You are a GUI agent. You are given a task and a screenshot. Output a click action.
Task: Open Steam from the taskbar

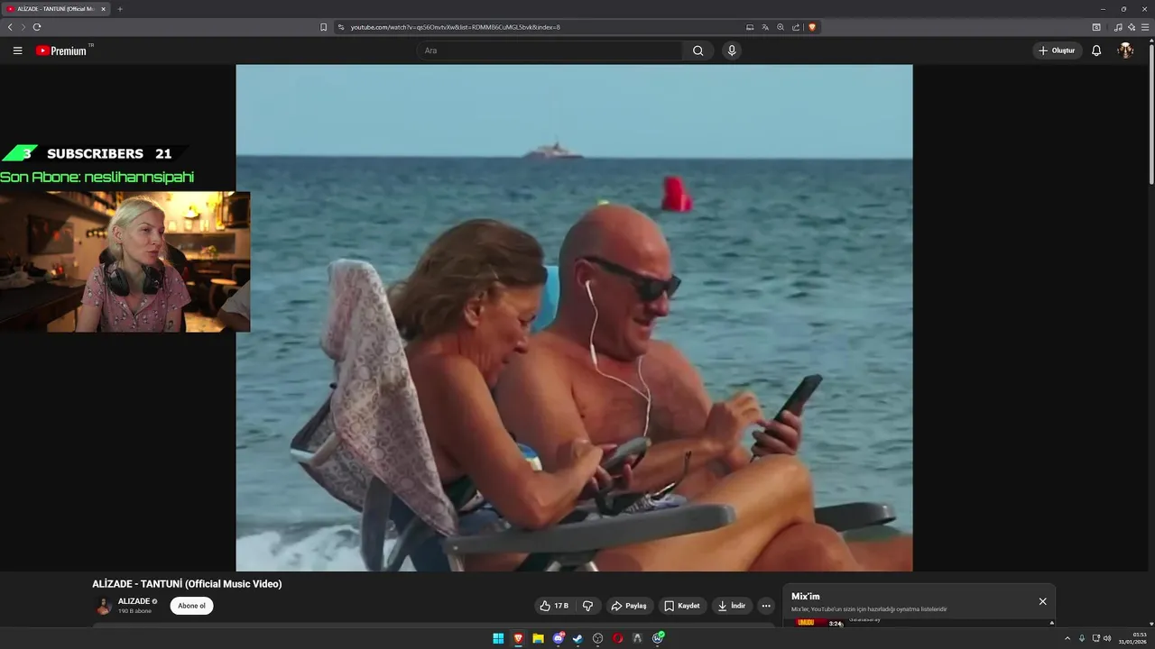pyautogui.click(x=577, y=638)
